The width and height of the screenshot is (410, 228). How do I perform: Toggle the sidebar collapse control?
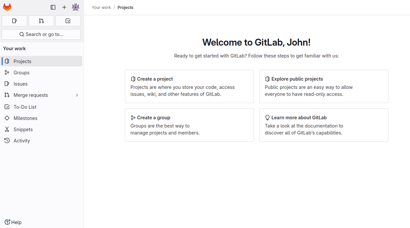53,7
